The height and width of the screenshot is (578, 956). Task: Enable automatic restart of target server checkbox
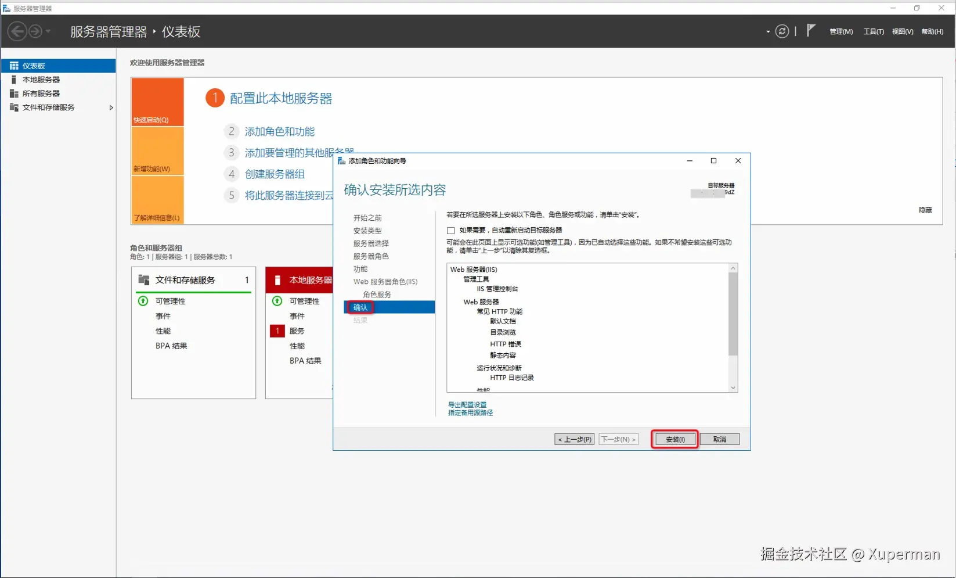pos(451,231)
